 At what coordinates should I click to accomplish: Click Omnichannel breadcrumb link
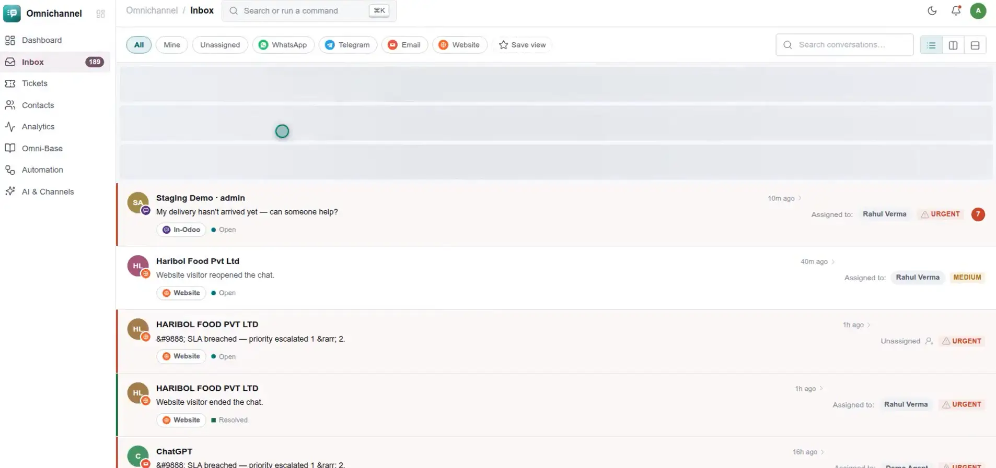[152, 10]
